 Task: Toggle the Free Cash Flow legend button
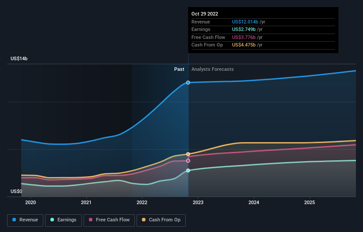click(x=109, y=220)
